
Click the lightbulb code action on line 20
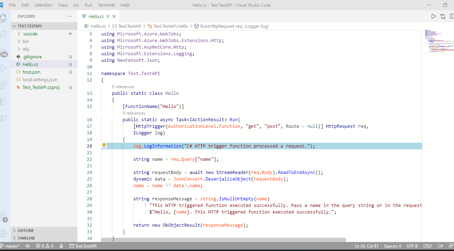pyautogui.click(x=104, y=145)
